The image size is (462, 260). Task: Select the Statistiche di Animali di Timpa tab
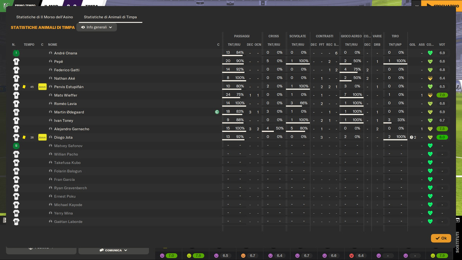[x=110, y=17]
